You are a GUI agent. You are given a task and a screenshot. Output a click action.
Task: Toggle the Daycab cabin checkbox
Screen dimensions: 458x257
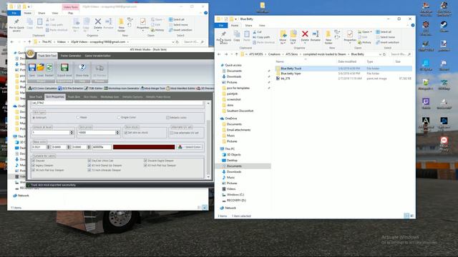(x=34, y=161)
